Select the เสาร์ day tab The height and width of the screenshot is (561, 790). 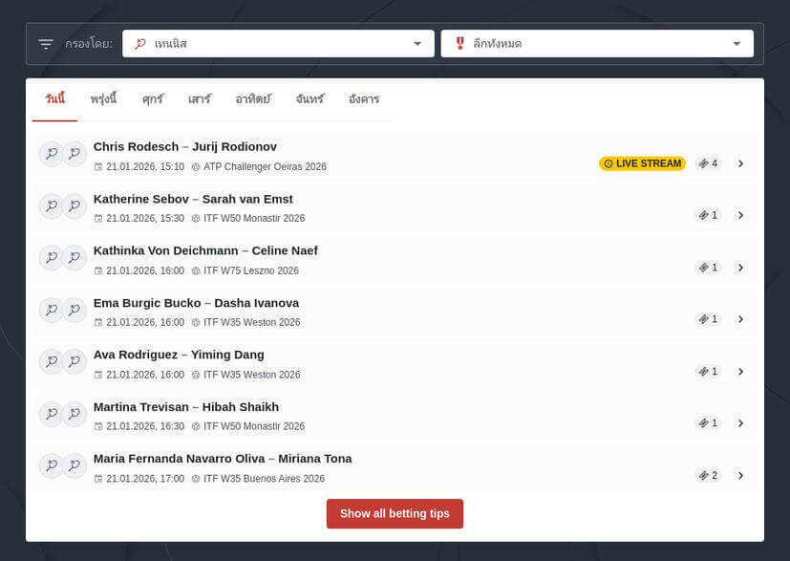pyautogui.click(x=200, y=99)
